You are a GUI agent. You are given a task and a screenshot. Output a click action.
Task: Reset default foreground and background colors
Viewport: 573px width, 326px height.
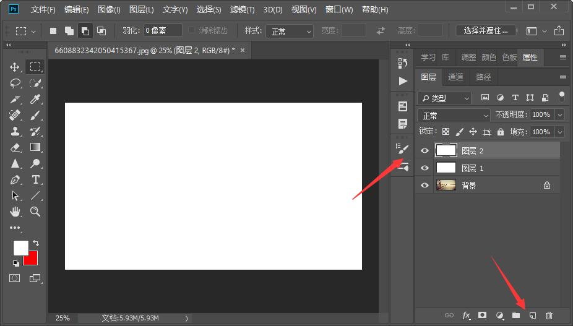coord(15,263)
